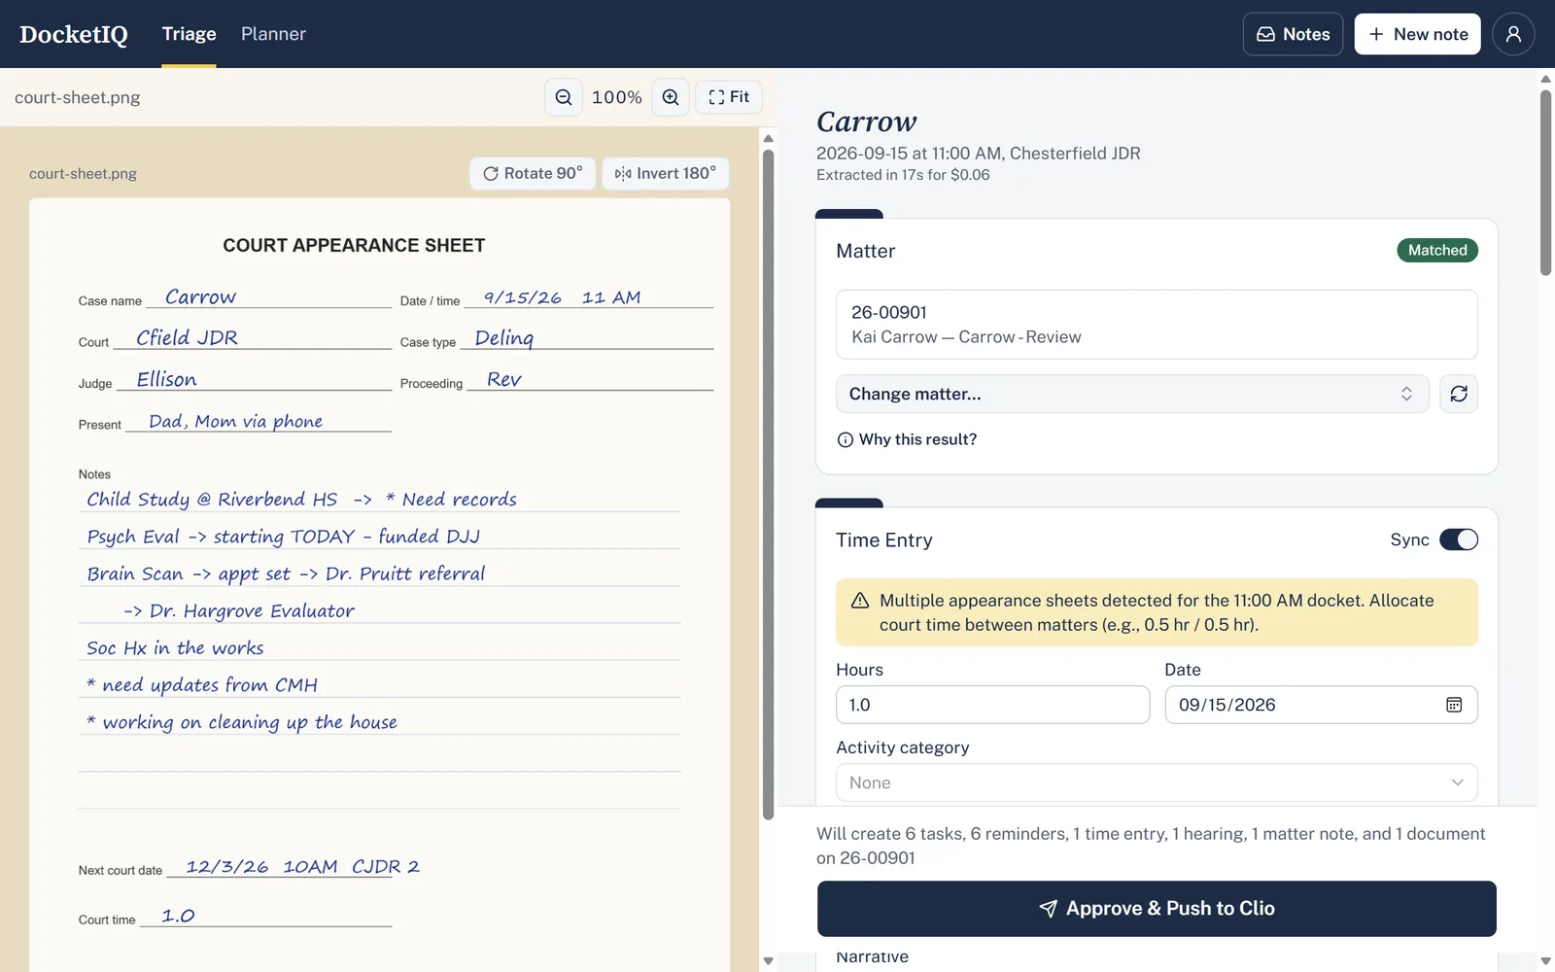Click the scroll up arrow of image viewer
This screenshot has width=1555, height=972.
pos(768,138)
